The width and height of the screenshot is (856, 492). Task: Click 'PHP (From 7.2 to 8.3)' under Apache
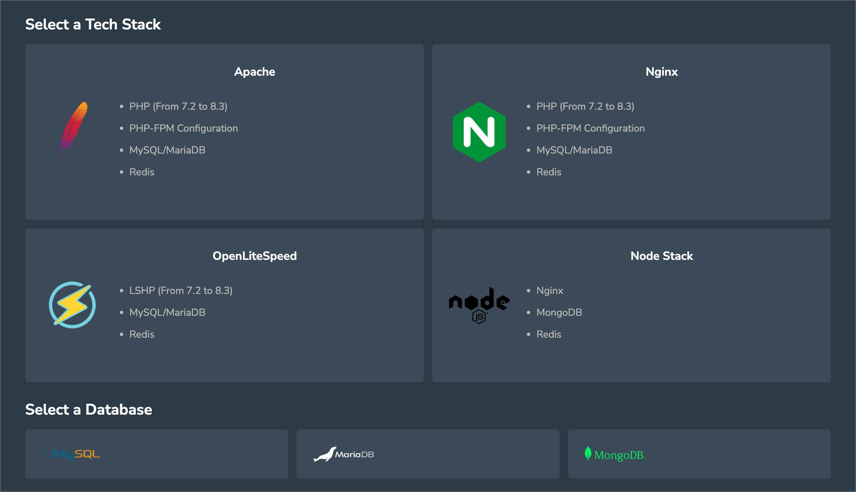click(178, 106)
